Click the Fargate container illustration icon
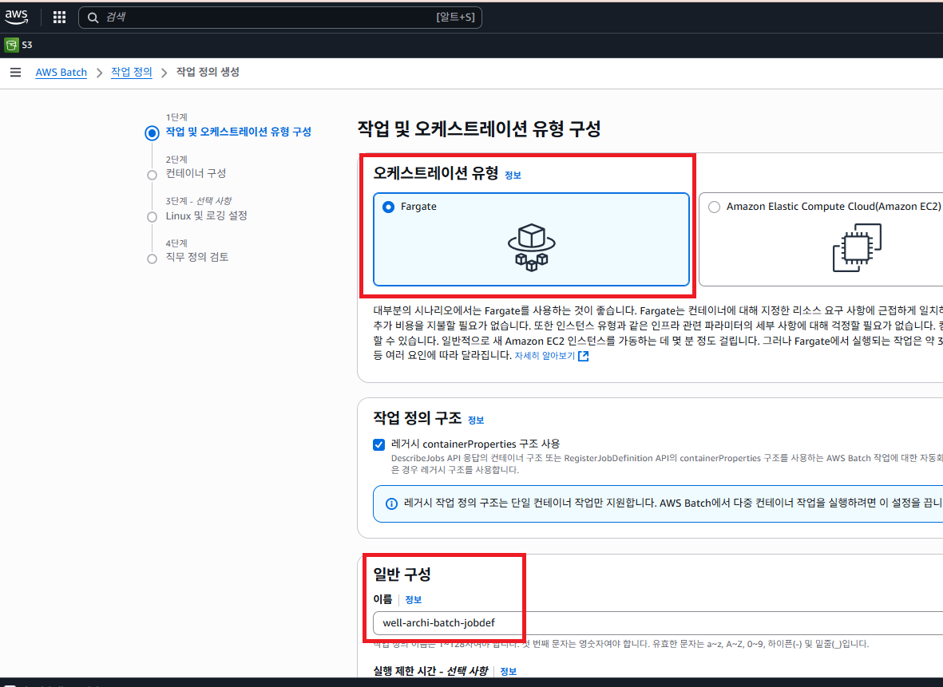 click(x=531, y=245)
